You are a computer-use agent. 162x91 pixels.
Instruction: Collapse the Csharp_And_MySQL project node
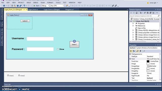(131, 21)
